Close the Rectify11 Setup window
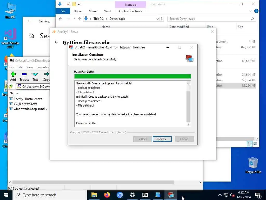Viewport: 266px width, 200px height. (x=212, y=32)
